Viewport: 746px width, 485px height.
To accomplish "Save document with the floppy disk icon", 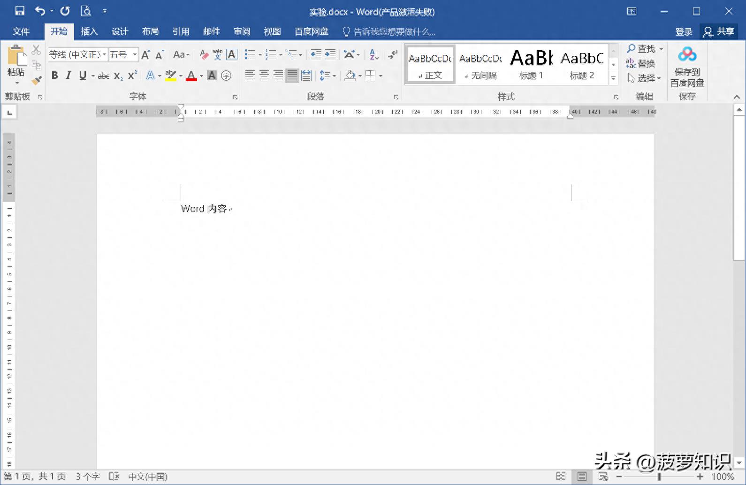I will 20,11.
